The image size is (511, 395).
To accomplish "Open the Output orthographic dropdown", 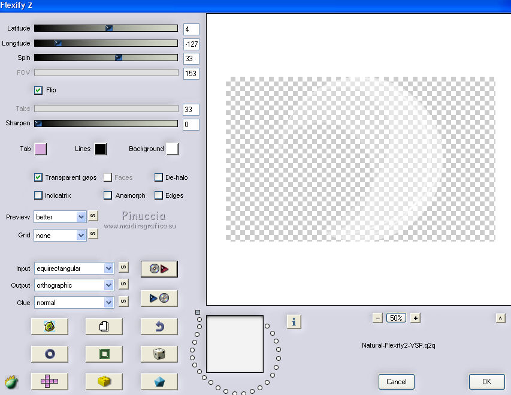I will pyautogui.click(x=74, y=285).
